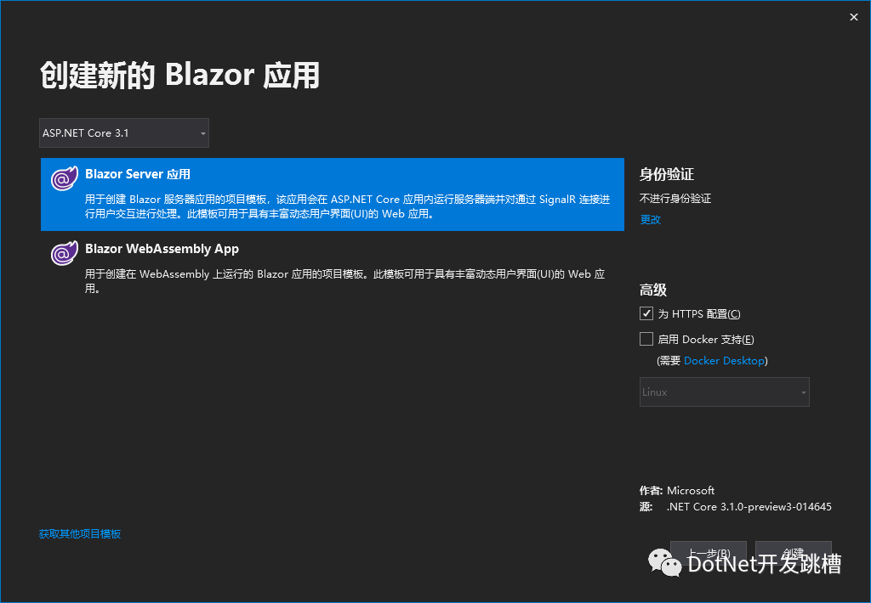Close the Blazor creation dialog
This screenshot has height=603, width=871.
854,17
